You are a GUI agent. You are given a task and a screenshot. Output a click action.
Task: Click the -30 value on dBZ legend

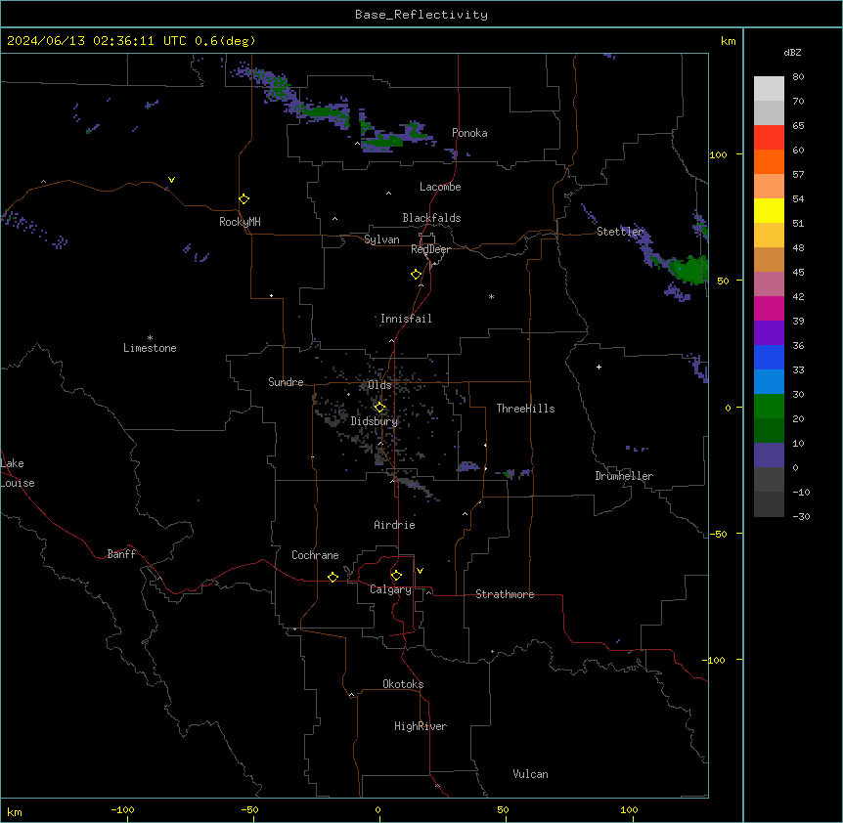[801, 516]
